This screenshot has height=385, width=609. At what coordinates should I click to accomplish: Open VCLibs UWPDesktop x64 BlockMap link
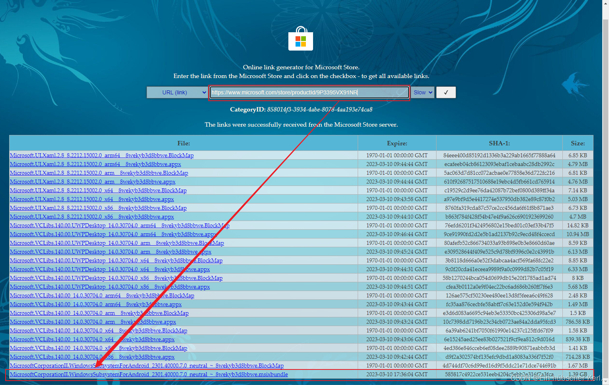[x=116, y=260]
